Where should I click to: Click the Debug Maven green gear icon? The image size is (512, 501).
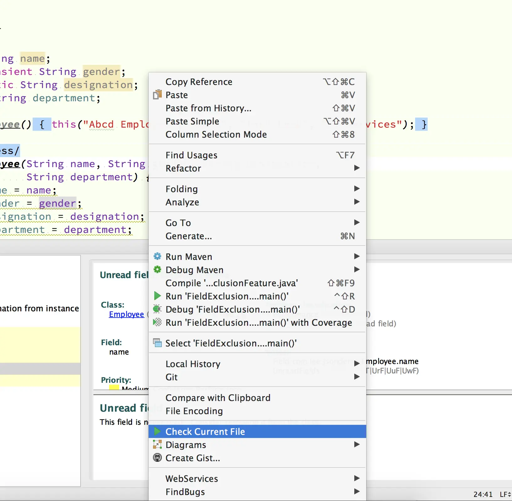click(x=157, y=269)
